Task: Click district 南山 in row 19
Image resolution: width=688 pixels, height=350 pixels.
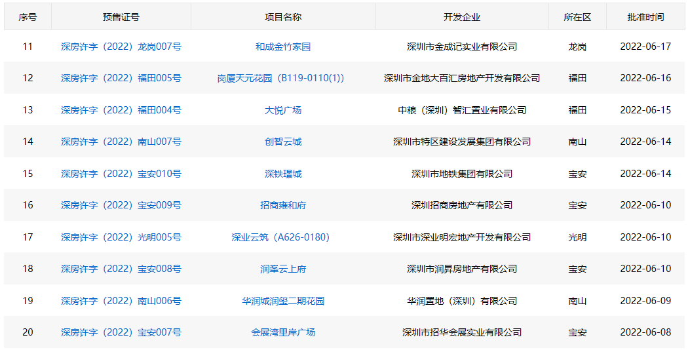Action: tap(577, 301)
